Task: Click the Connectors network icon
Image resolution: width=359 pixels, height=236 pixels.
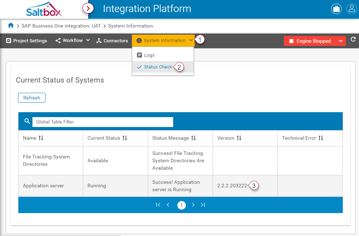Action: pos(99,41)
